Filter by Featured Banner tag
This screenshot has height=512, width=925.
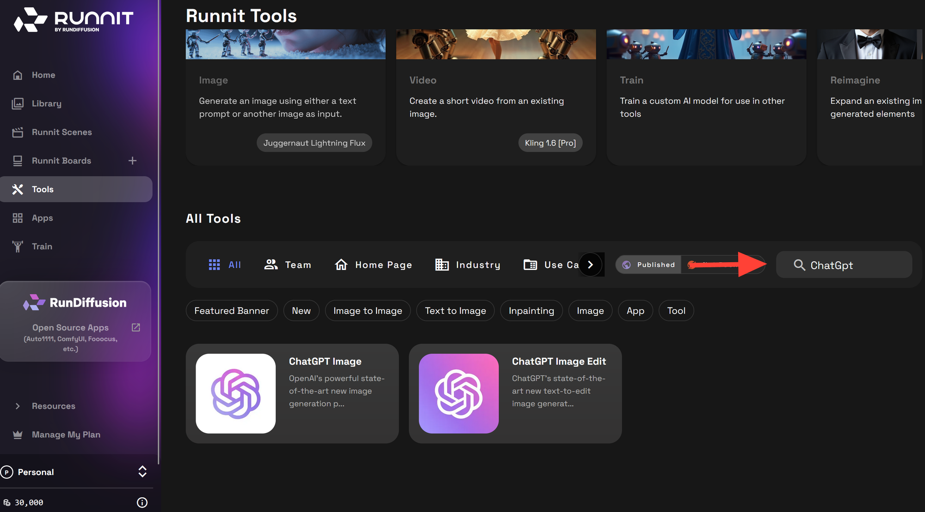click(x=232, y=311)
